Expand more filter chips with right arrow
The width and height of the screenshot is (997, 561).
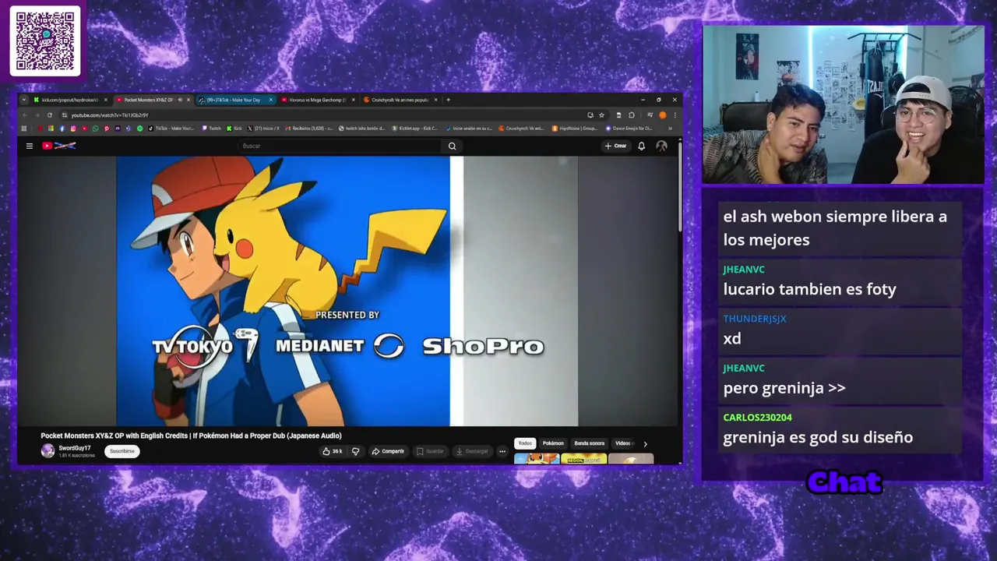645,444
